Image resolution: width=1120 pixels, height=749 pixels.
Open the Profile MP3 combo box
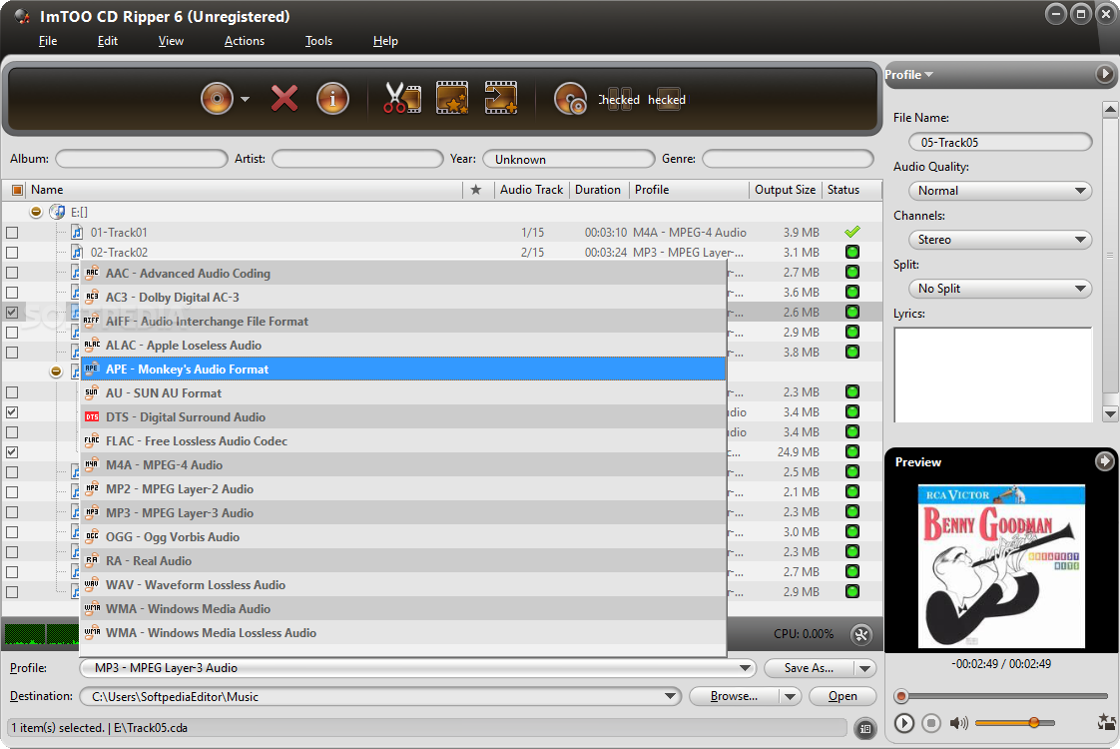click(x=417, y=667)
